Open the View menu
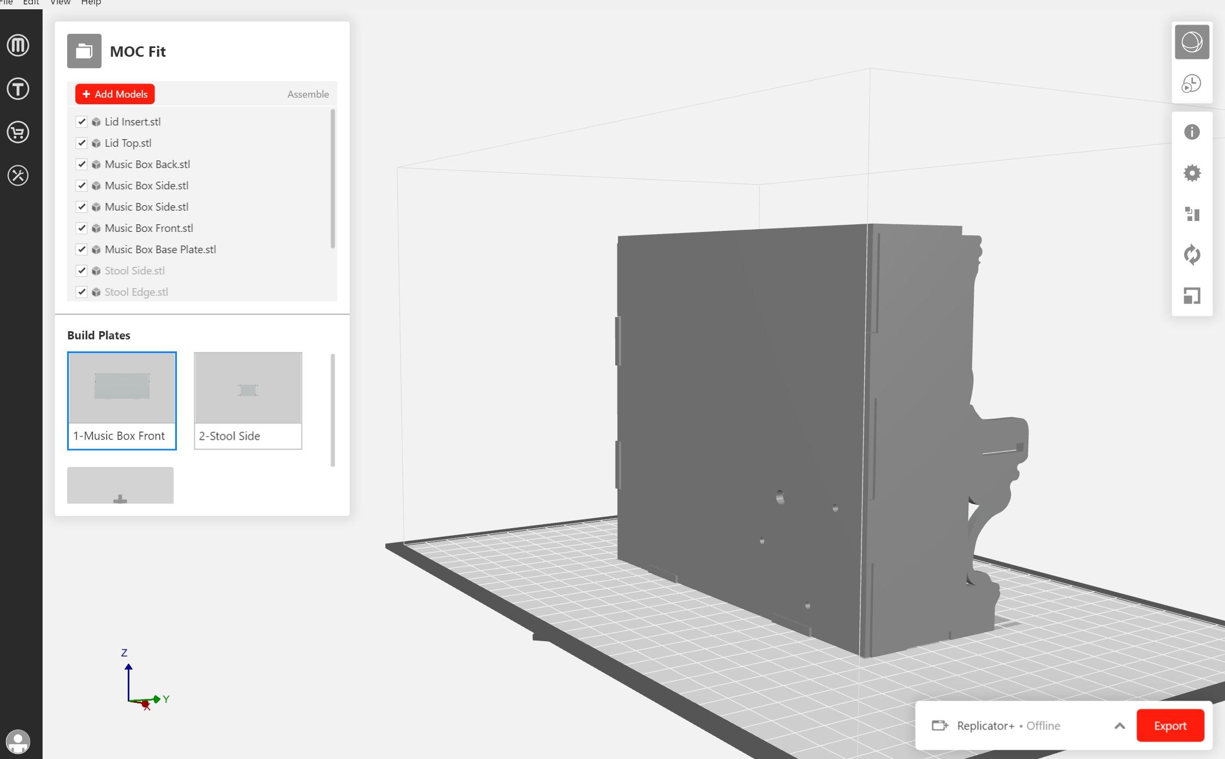1225x759 pixels. [x=60, y=3]
